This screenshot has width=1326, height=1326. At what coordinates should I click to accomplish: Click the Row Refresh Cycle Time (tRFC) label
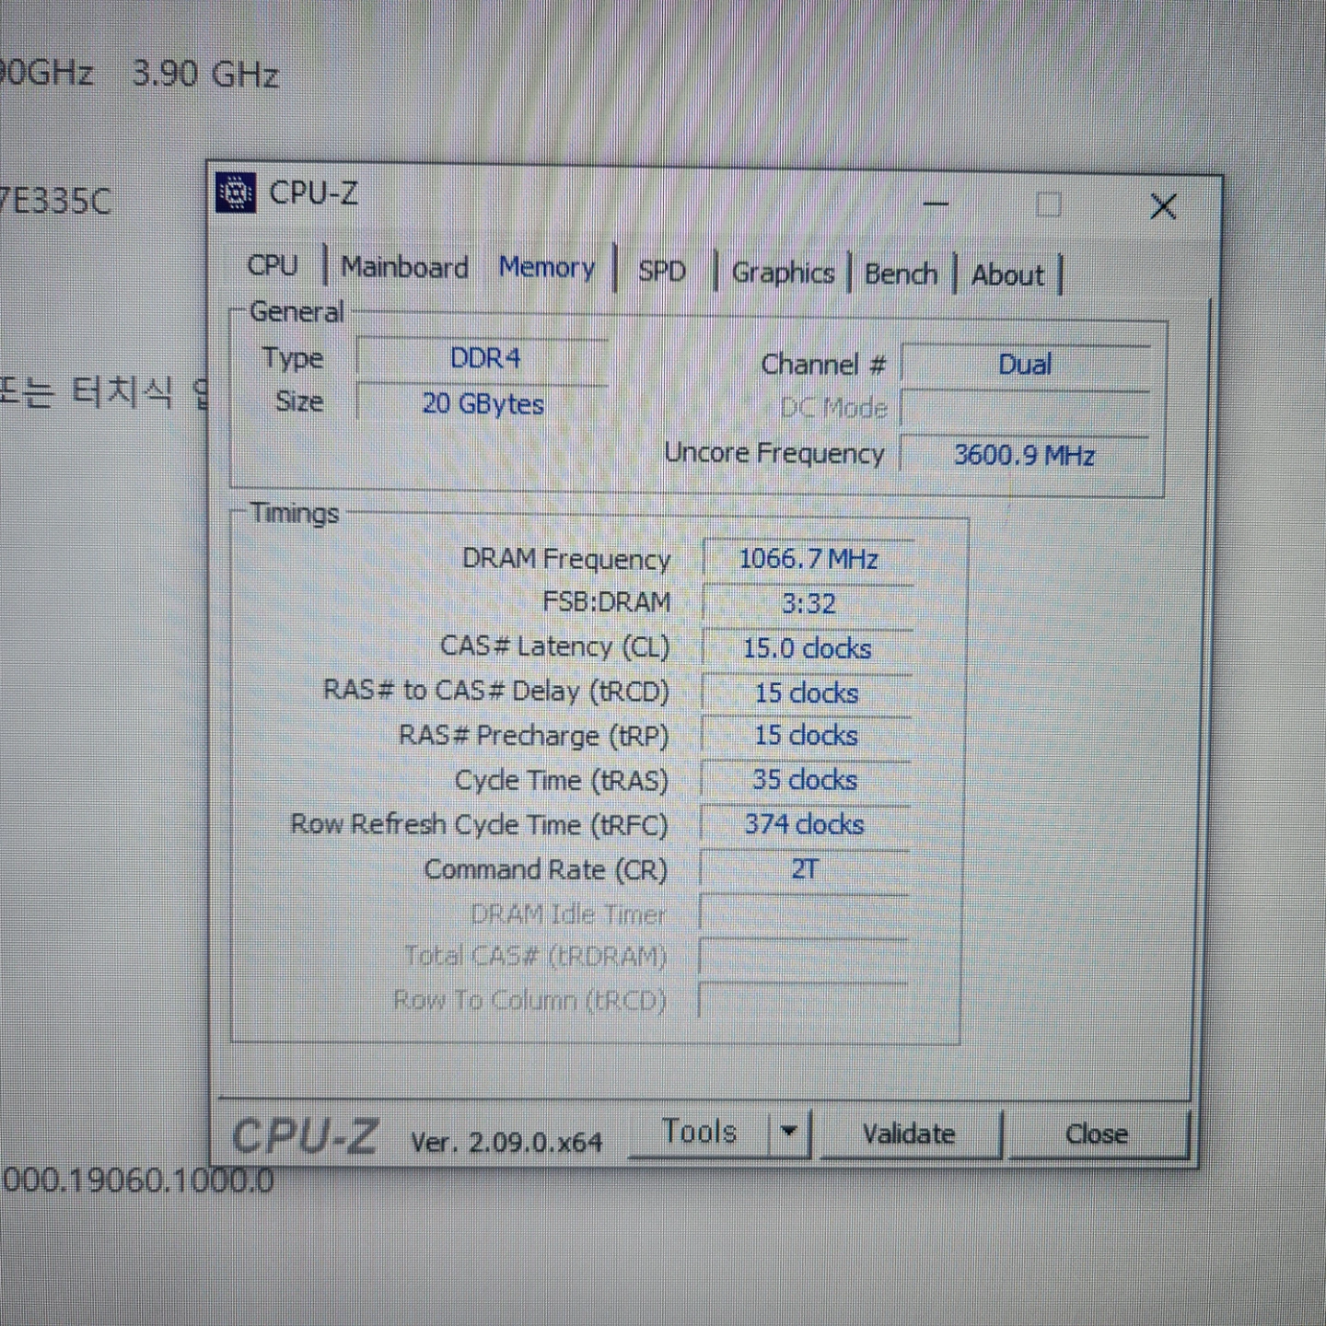pyautogui.click(x=480, y=824)
